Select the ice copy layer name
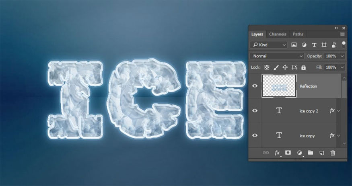Screen dimensions: 352x186 (x=307, y=136)
